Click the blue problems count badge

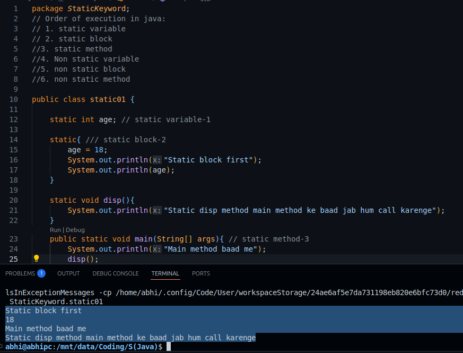[x=41, y=273]
